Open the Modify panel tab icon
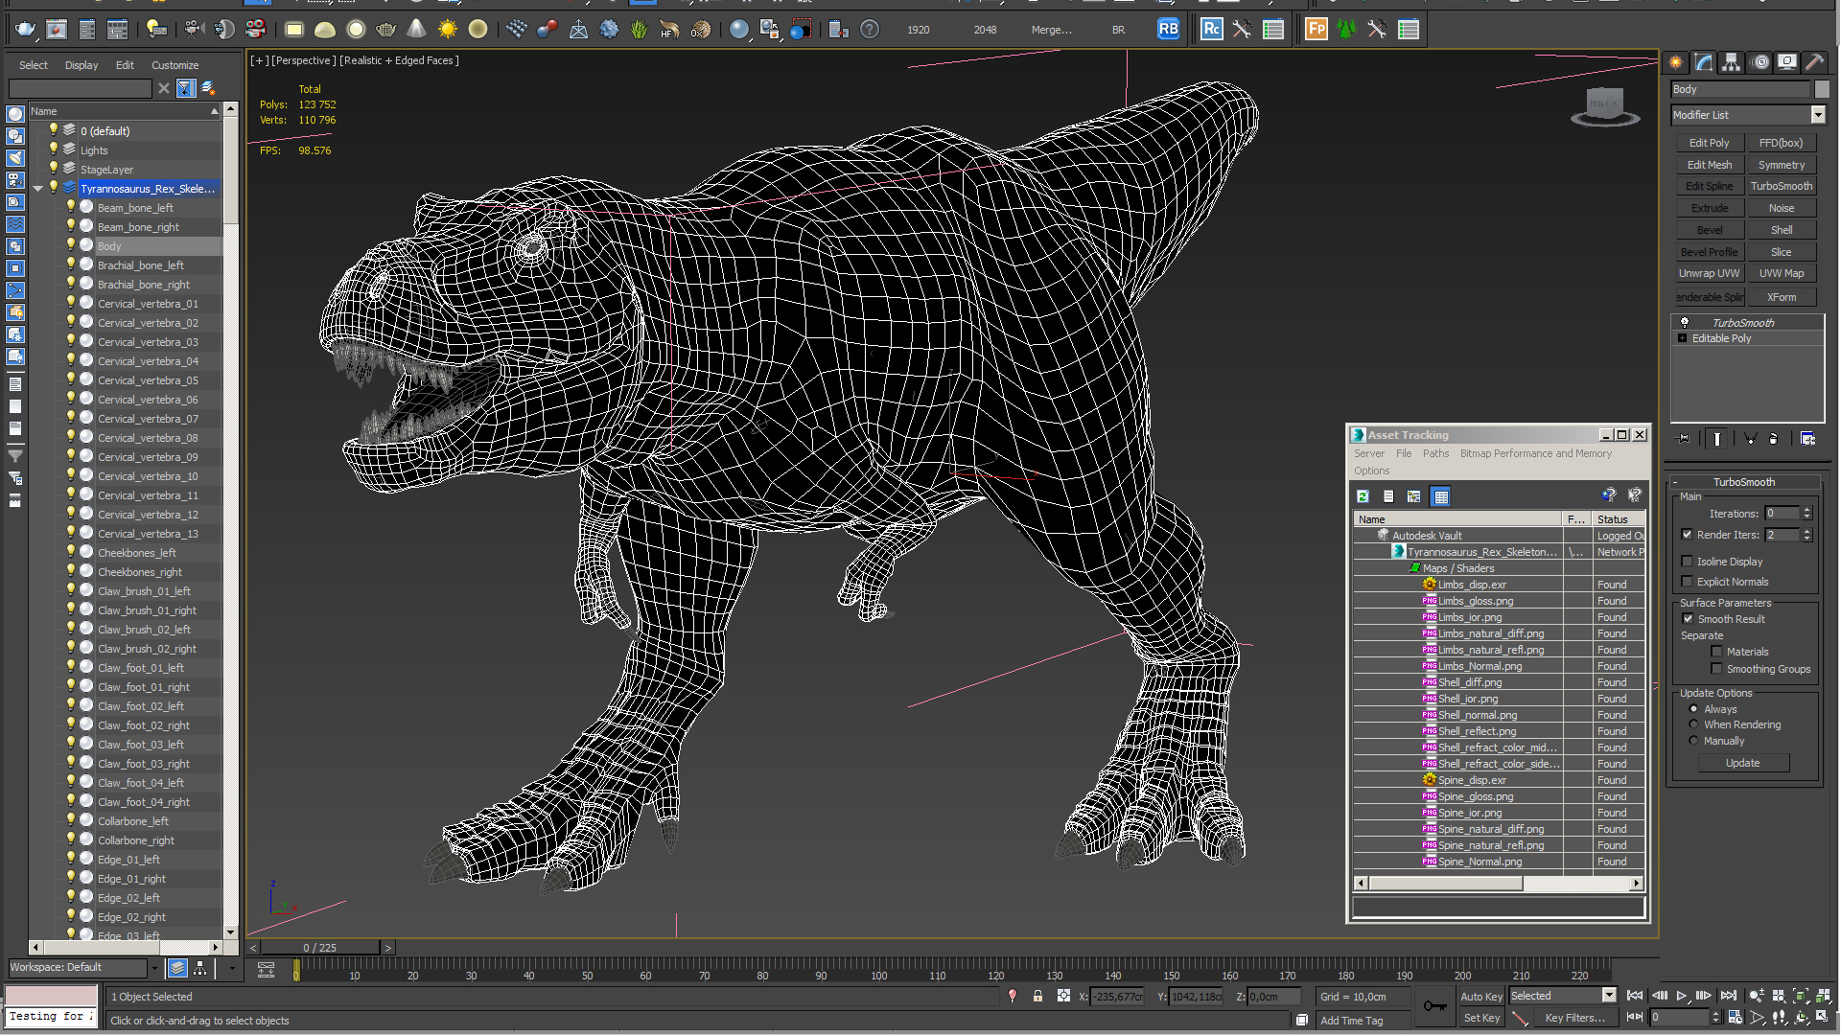This screenshot has width=1841, height=1035. coord(1704,62)
